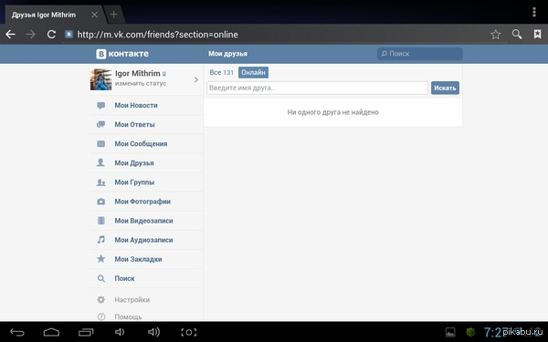This screenshot has width=548, height=342.
Task: Click the browser forward arrow
Action: (x=31, y=35)
